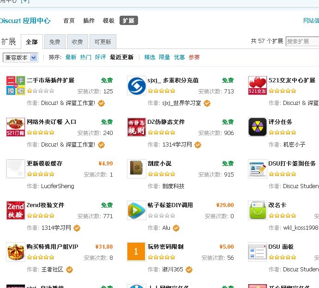319x288 pixels.
Task: Sort extensions by 好评
Action: pyautogui.click(x=100, y=57)
